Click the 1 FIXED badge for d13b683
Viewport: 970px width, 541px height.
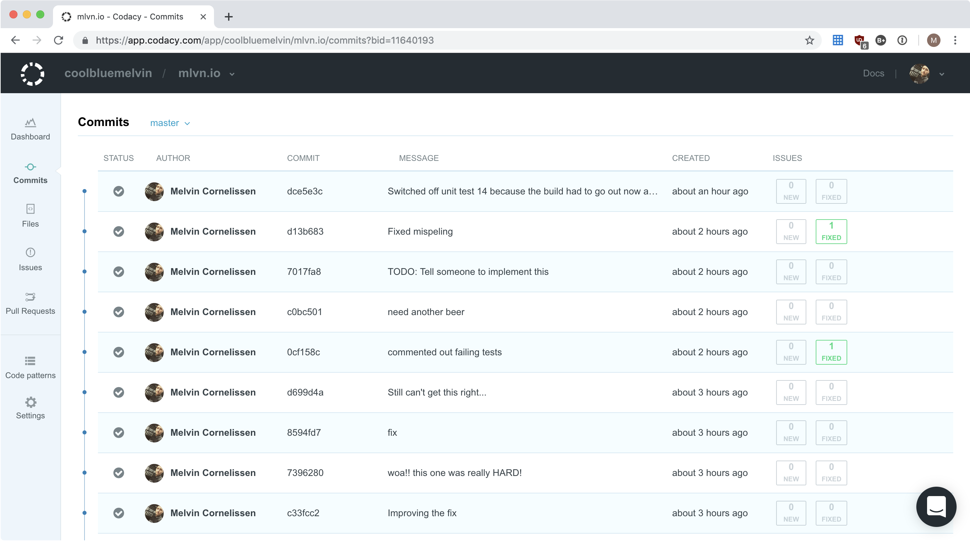(831, 231)
